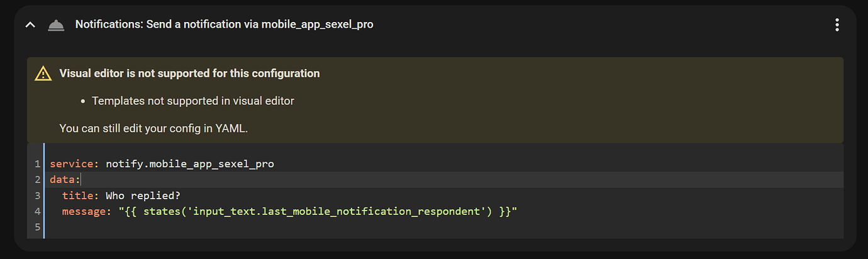
Task: Click line number 1 in editor gutter
Action: 38,164
